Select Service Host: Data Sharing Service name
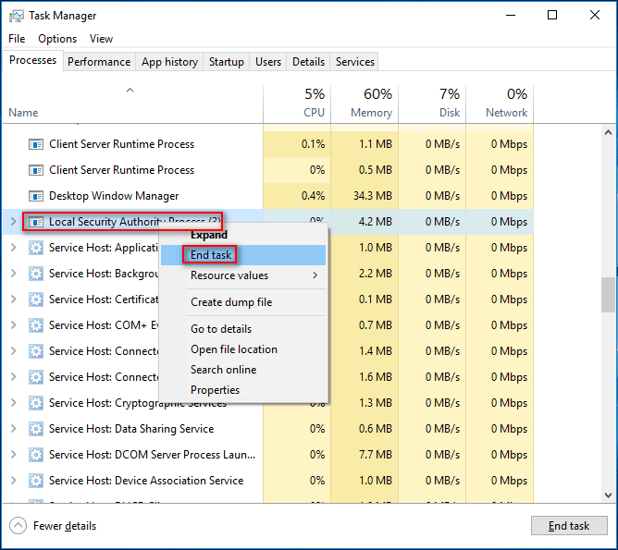This screenshot has height=550, width=618. [x=131, y=429]
